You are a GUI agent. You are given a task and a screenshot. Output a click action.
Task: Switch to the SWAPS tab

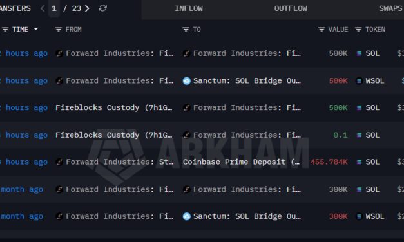[x=390, y=8]
